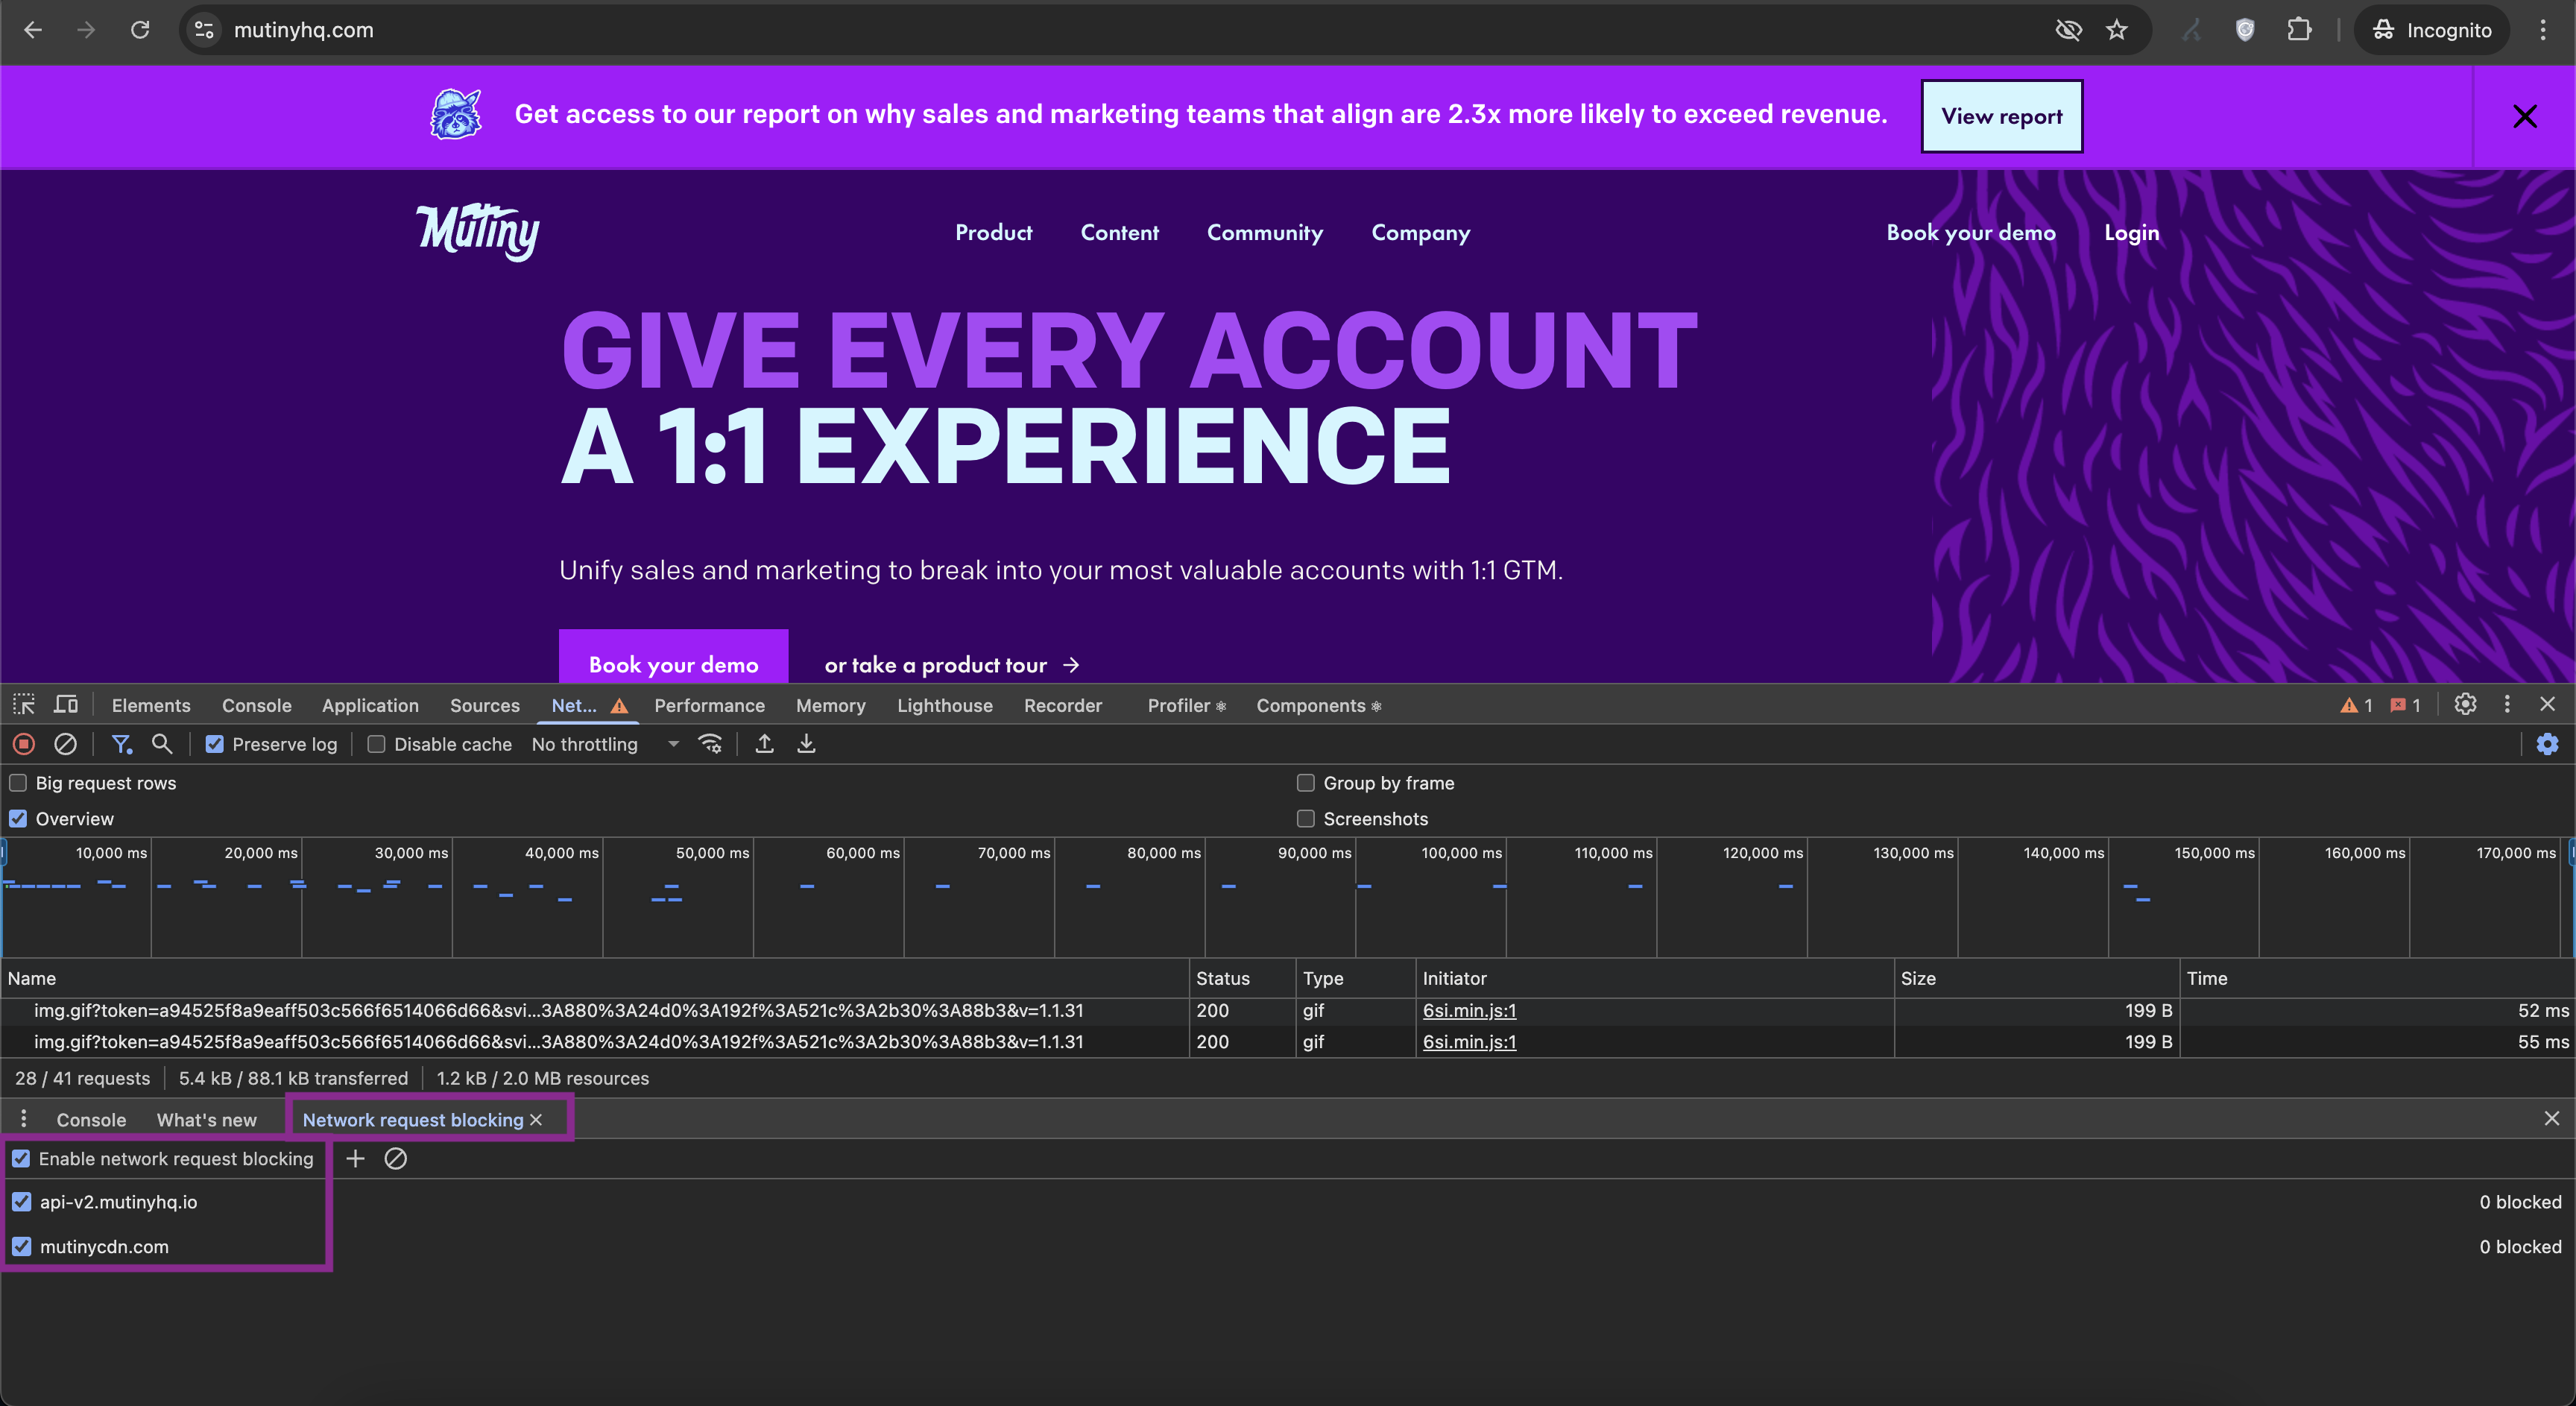
Task: Open the Memory tab
Action: (x=831, y=705)
